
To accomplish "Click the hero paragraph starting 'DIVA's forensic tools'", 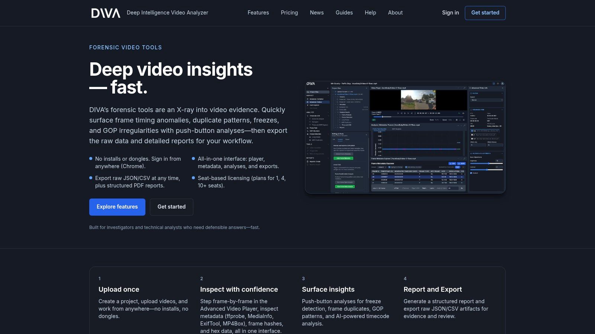I will [188, 125].
